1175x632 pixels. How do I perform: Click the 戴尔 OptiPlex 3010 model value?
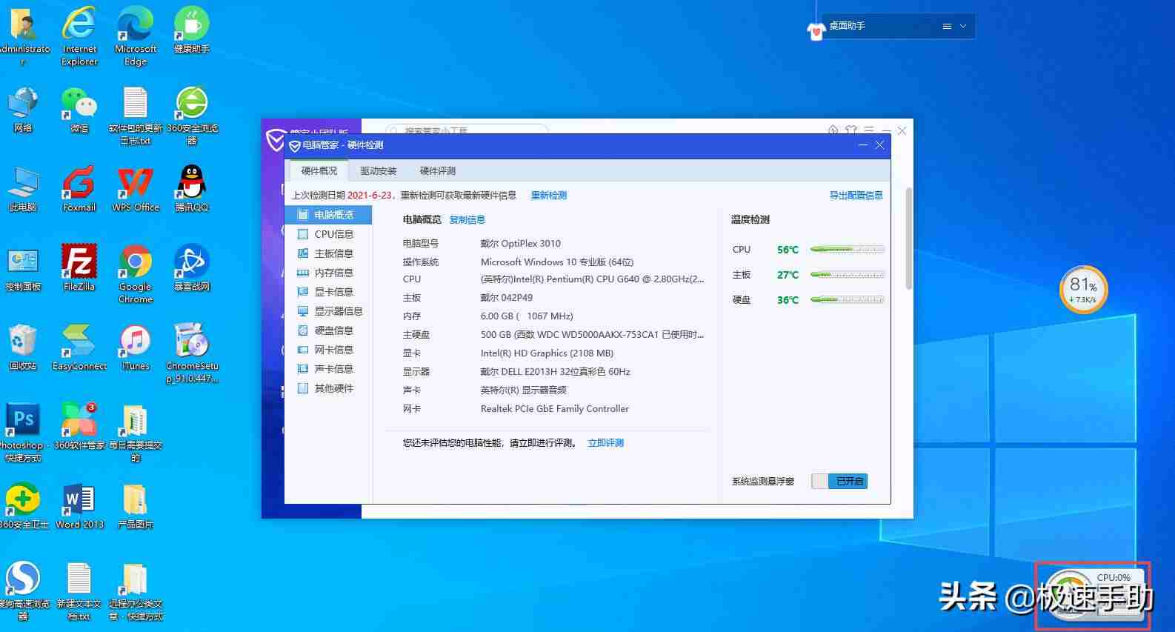521,244
